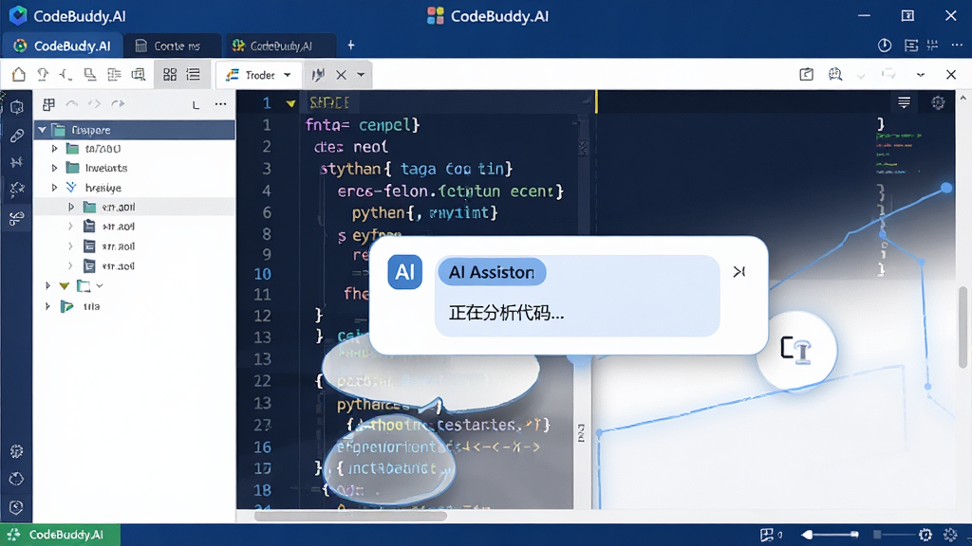The image size is (972, 546).
Task: Click the refresh cycle icon in left sidebar
Action: click(x=17, y=479)
